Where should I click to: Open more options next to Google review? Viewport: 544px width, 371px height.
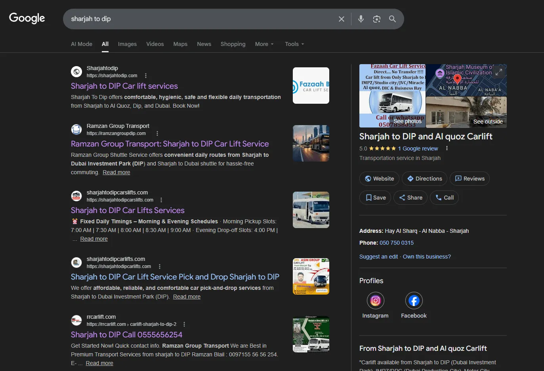(447, 148)
